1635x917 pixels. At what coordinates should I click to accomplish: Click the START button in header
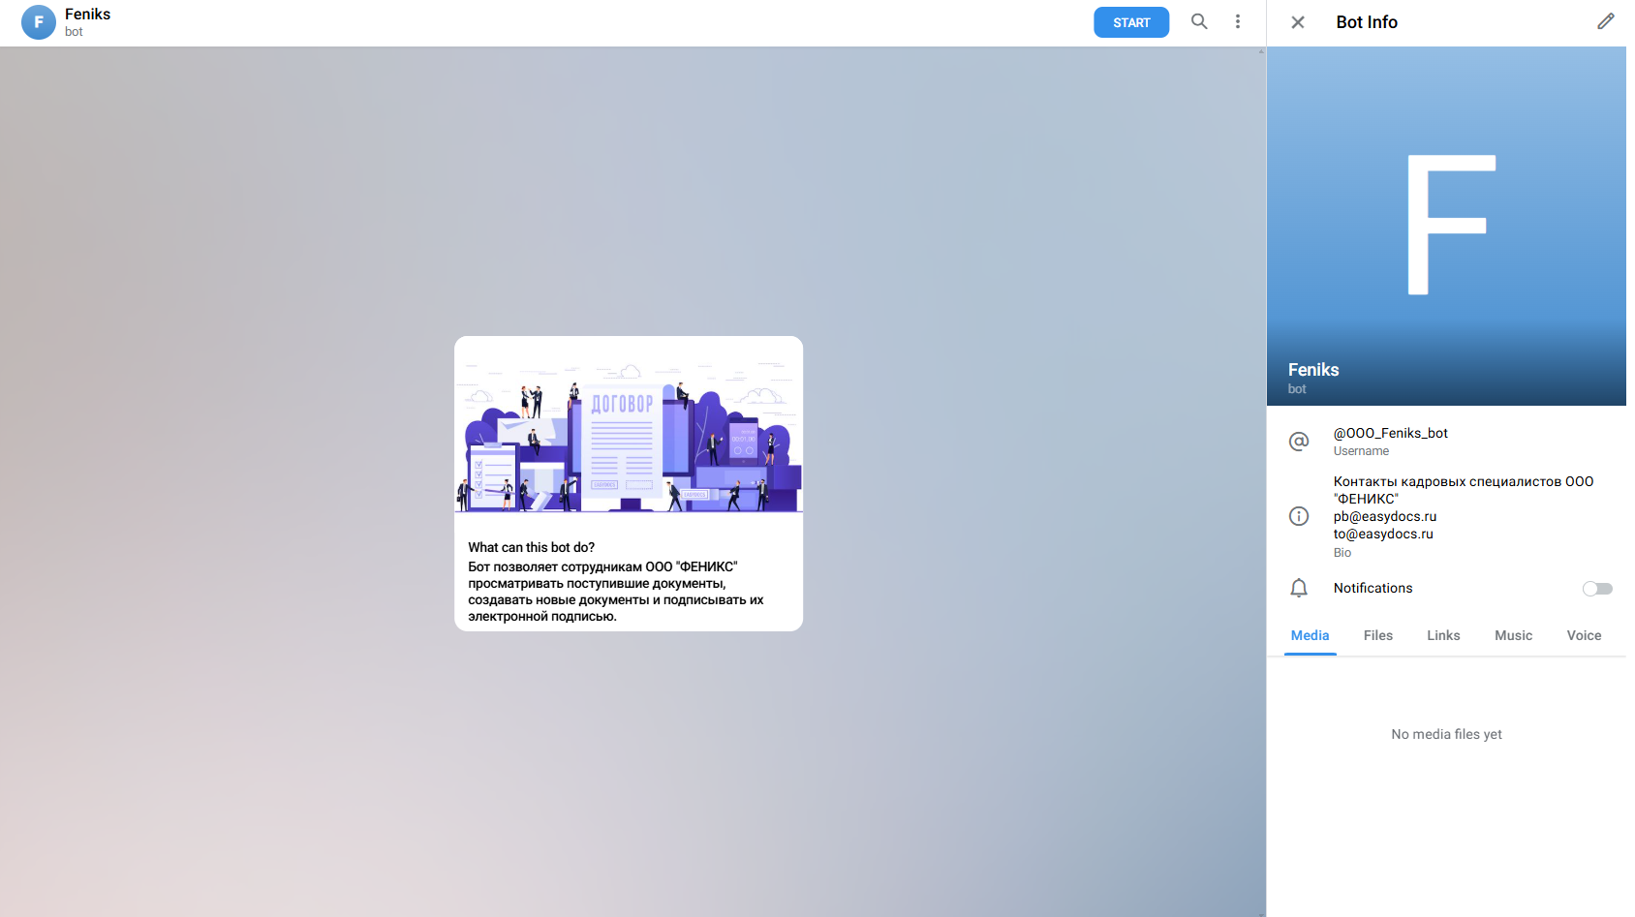pyautogui.click(x=1130, y=22)
